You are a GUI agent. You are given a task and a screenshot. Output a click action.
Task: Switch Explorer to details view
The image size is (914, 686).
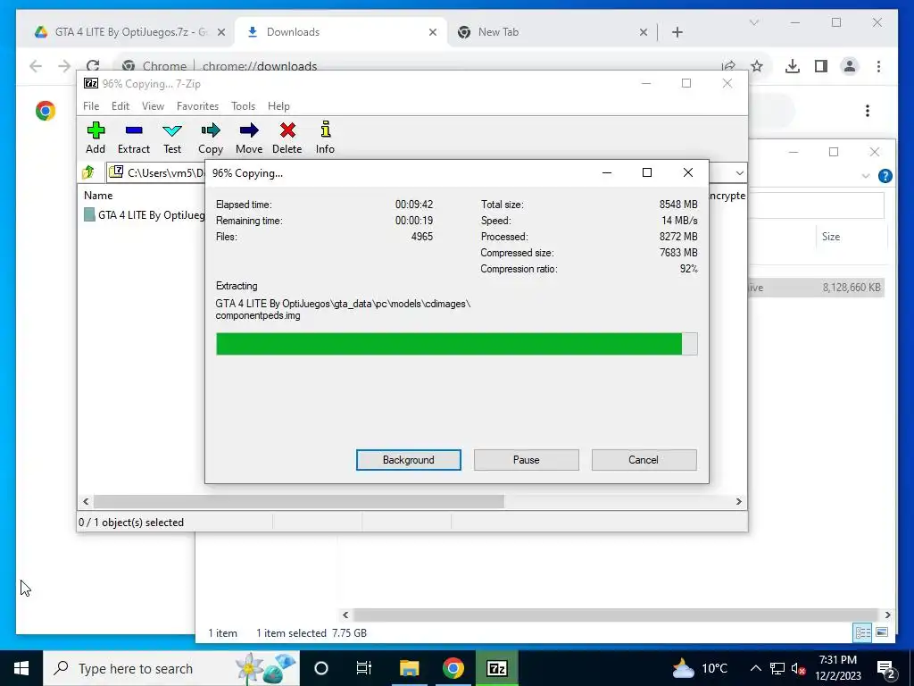pos(863,632)
